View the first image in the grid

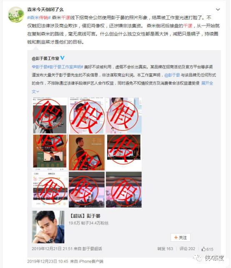tap(50, 115)
